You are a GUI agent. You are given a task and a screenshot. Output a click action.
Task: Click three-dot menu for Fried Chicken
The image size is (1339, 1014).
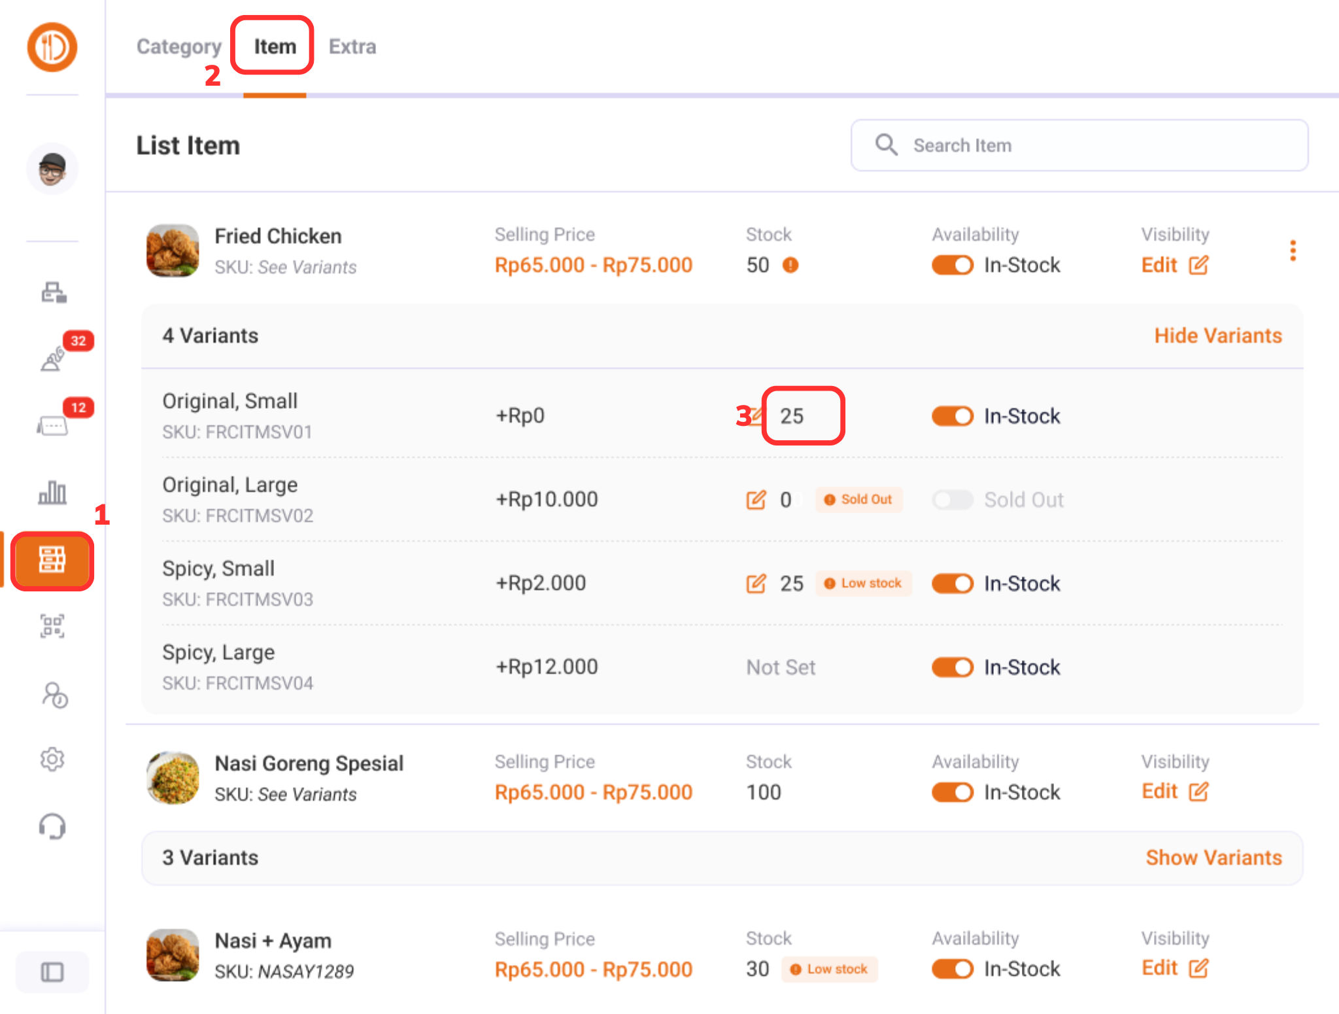click(x=1293, y=251)
